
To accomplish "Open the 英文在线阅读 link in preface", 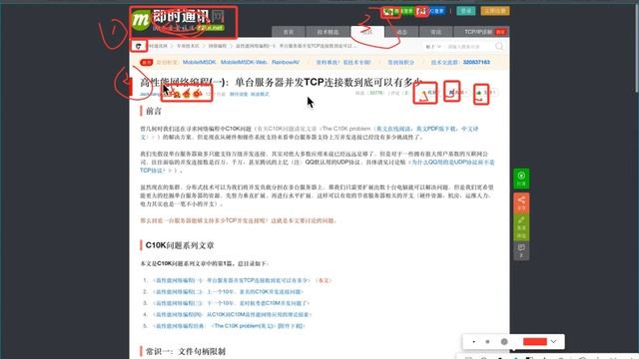I will click(393, 129).
